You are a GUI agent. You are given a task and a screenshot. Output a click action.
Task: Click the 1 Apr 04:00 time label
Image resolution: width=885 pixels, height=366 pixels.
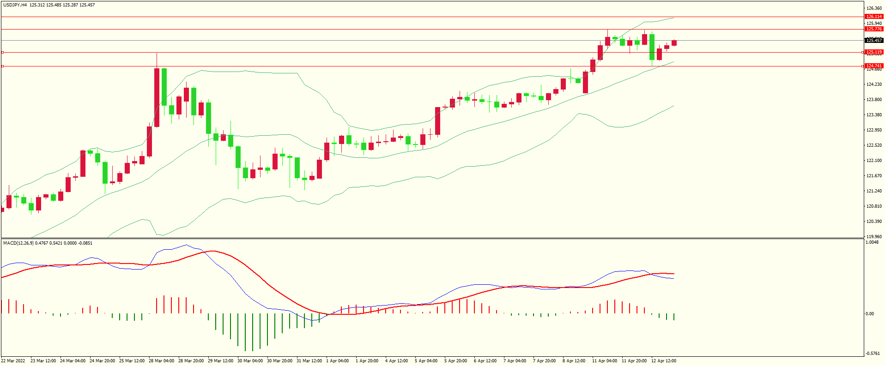[x=337, y=361]
